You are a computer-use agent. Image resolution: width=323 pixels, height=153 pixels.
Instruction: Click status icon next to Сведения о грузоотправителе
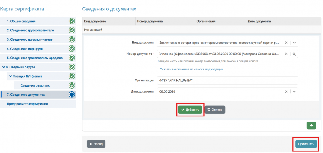tap(71, 30)
